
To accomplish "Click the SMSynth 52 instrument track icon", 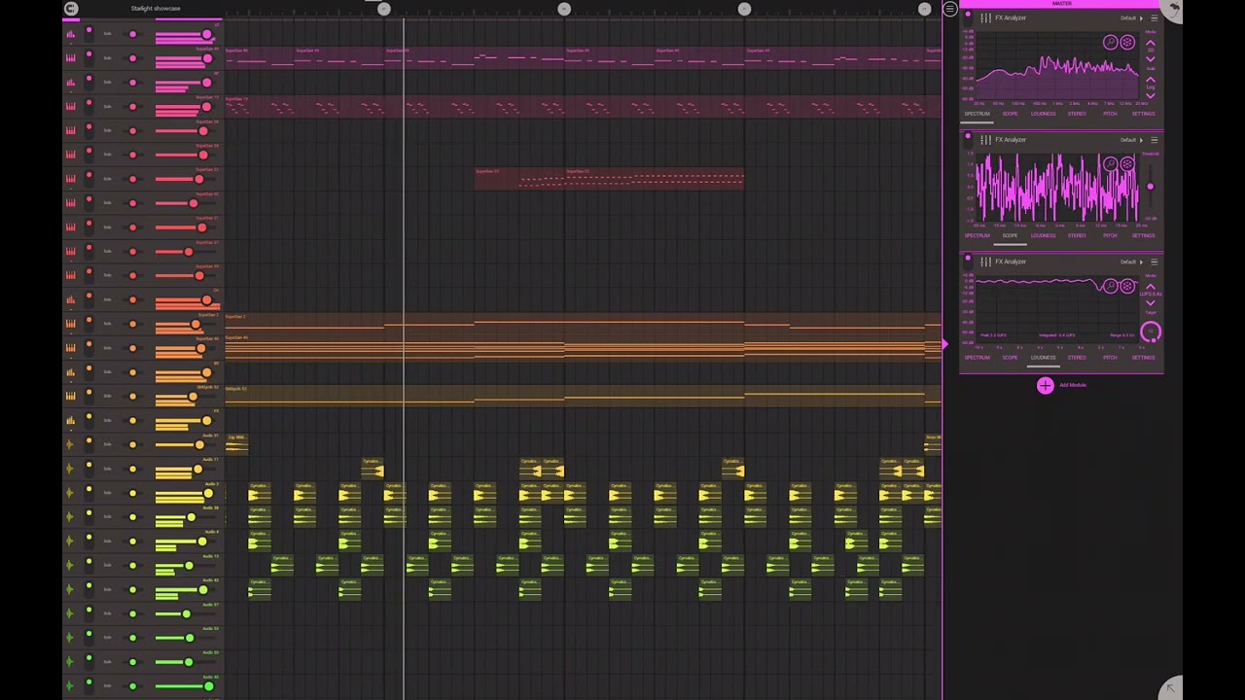I will [x=70, y=396].
